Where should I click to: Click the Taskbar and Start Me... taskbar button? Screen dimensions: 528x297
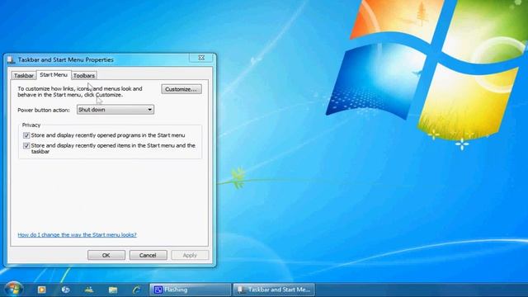click(274, 290)
